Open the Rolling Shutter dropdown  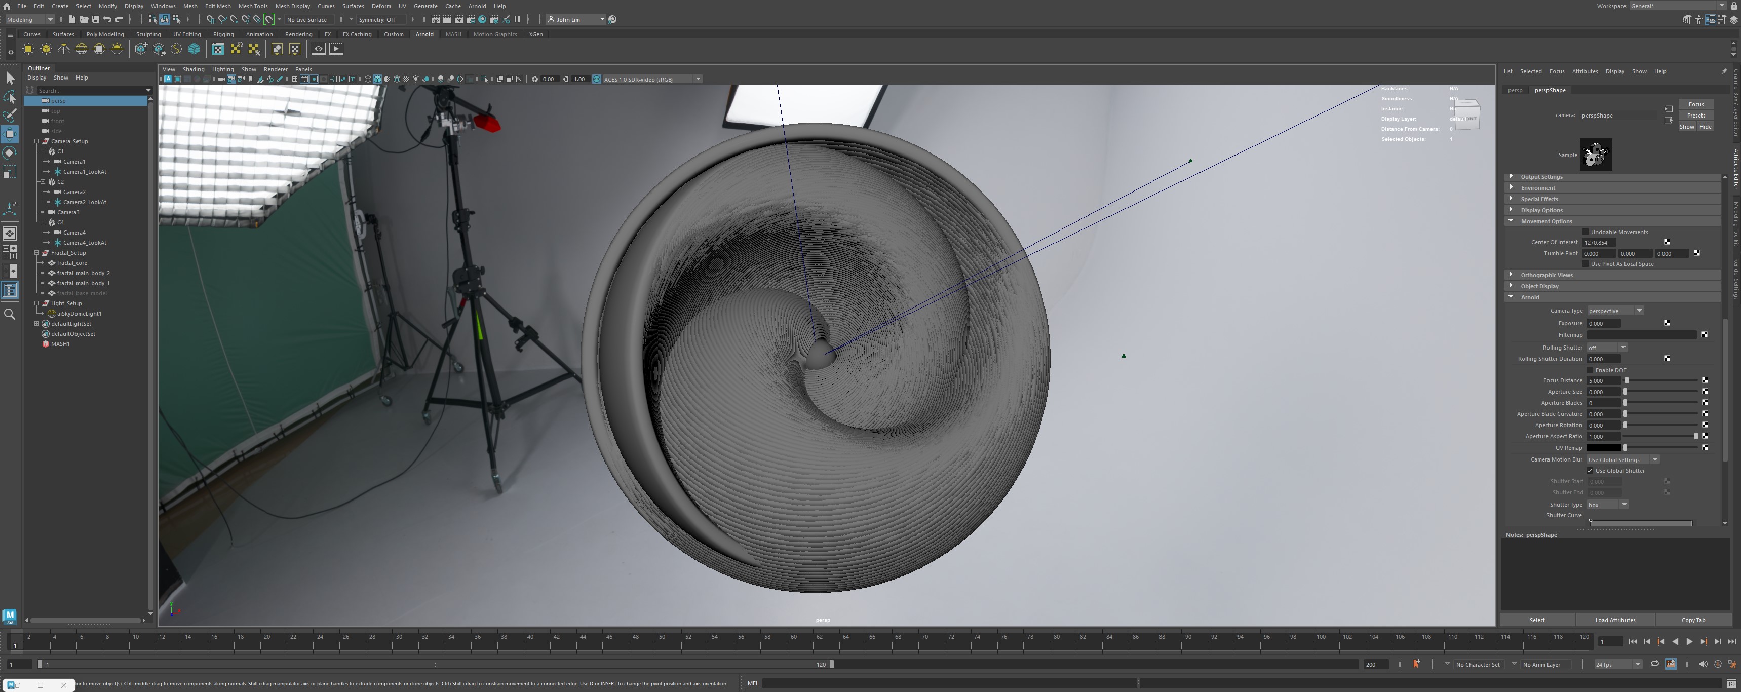pos(1607,348)
